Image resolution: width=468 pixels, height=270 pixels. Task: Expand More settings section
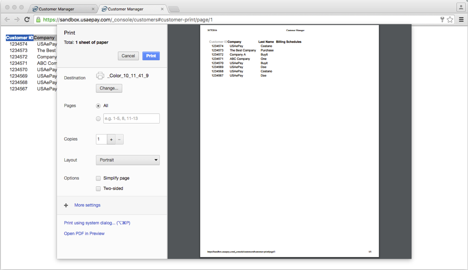(x=87, y=205)
